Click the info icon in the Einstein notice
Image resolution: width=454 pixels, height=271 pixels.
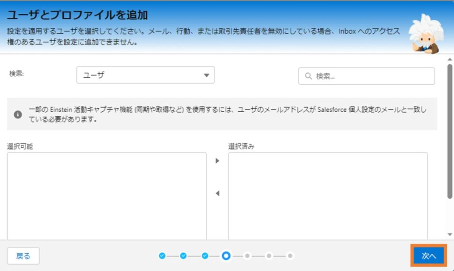tap(18, 114)
